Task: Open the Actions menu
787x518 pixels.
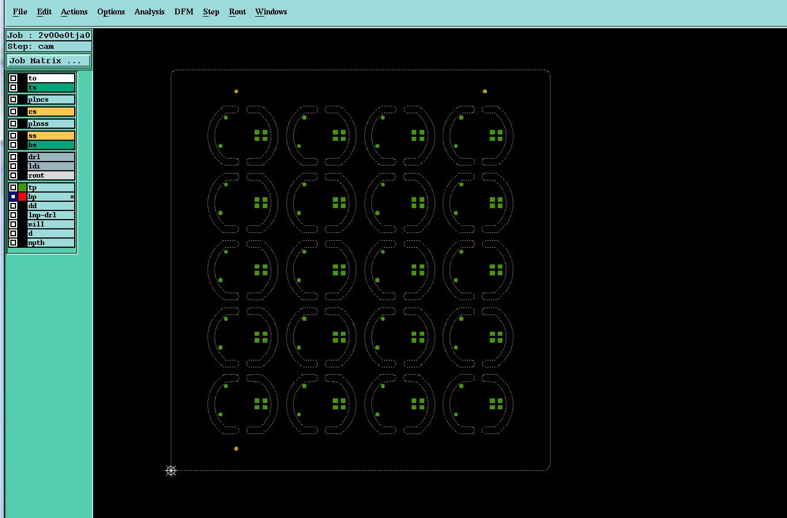Action: [74, 11]
